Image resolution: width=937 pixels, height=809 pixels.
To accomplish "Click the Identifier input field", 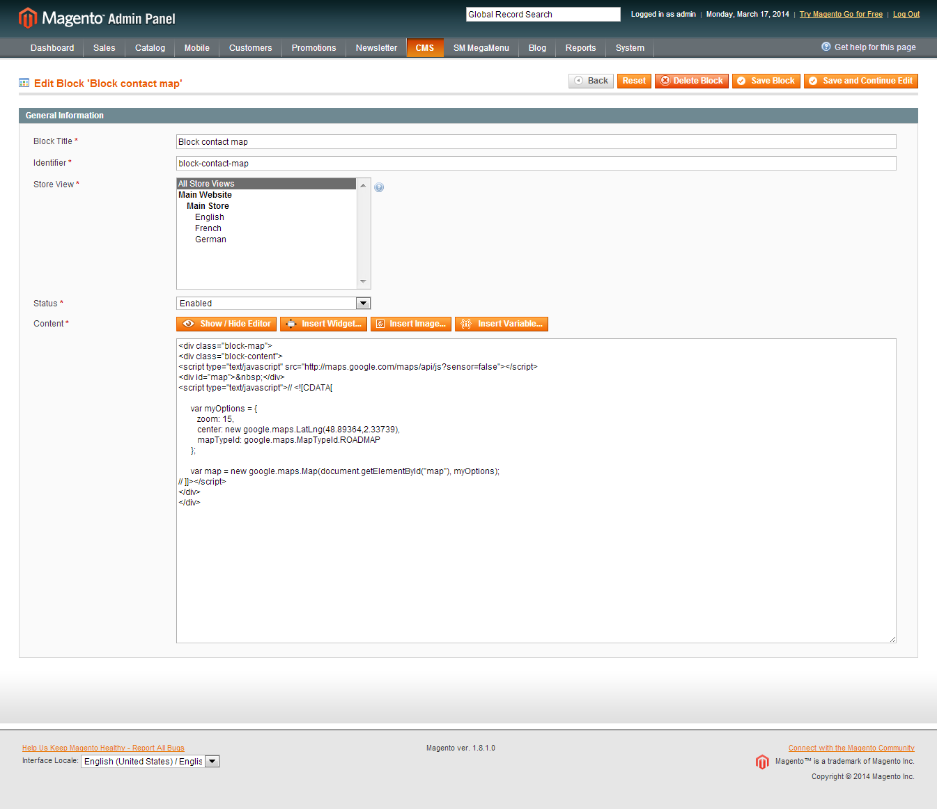I will point(536,164).
